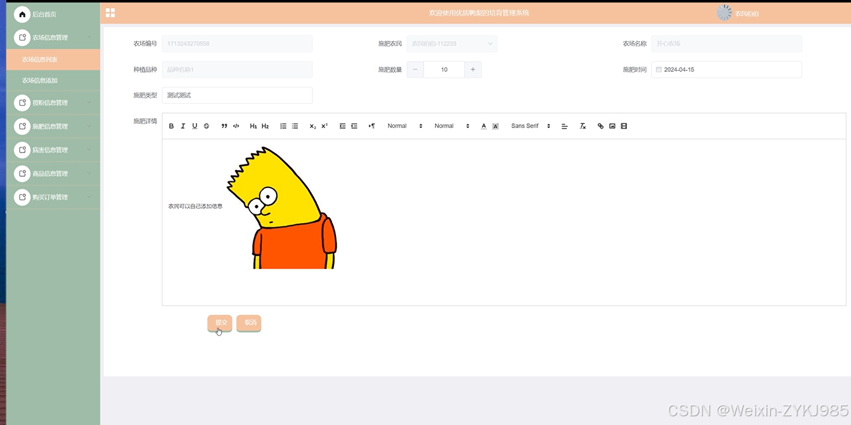
Task: Increase the text indent
Action: 354,126
